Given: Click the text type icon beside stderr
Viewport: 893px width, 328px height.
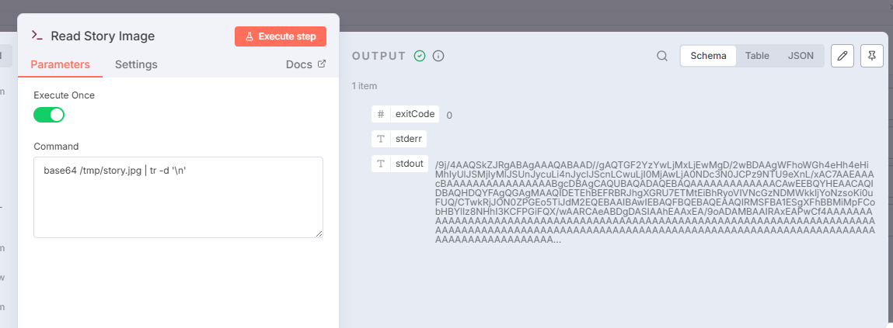Looking at the screenshot, I should 381,139.
